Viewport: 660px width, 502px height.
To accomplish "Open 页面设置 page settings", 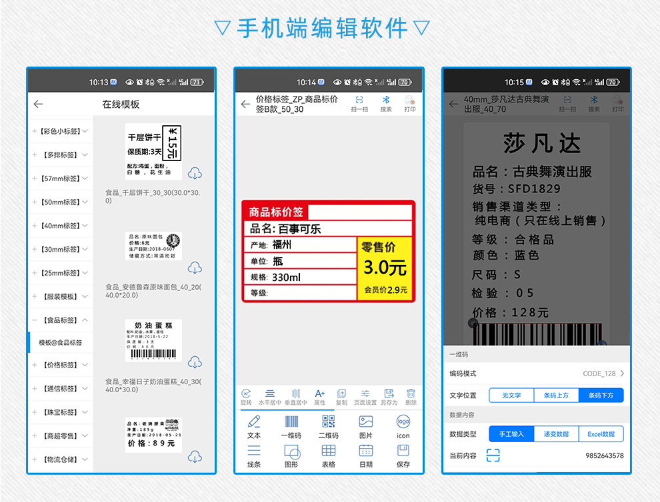I will click(x=365, y=397).
